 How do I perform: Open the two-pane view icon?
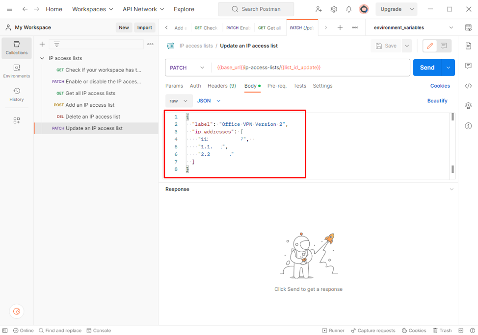(x=461, y=331)
